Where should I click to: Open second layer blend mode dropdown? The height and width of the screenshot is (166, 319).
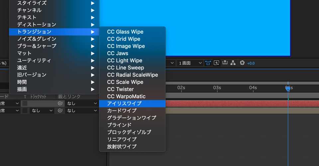coord(10,110)
